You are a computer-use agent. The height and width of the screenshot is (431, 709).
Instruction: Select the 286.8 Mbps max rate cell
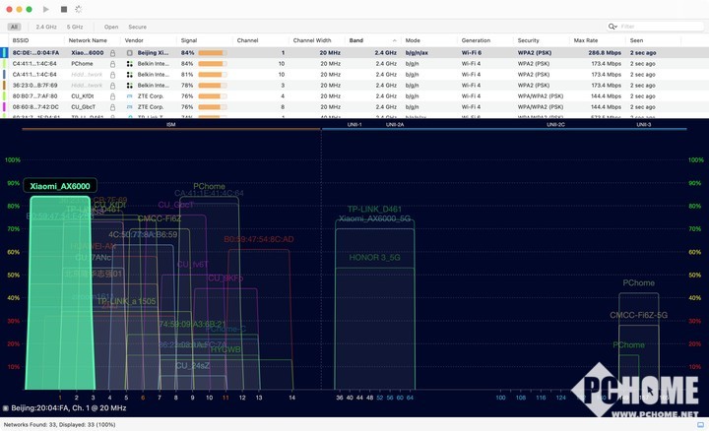(x=605, y=53)
